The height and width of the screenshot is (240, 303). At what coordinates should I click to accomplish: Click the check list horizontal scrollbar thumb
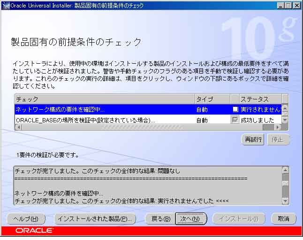[x=143, y=127]
